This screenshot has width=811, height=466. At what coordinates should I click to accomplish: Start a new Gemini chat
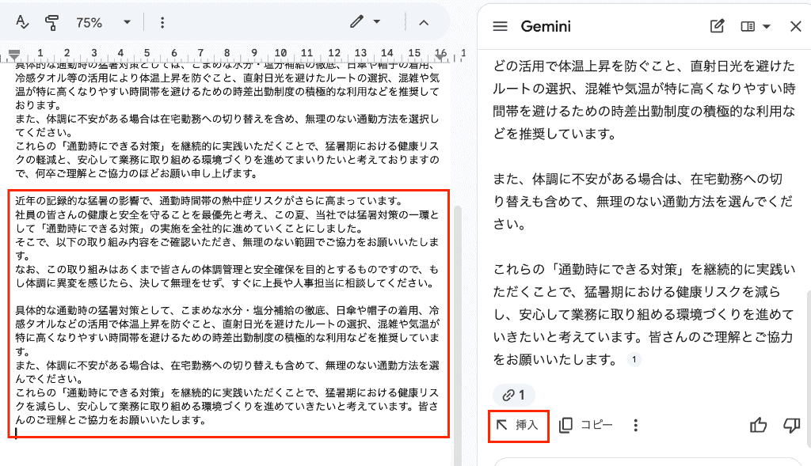(x=717, y=26)
